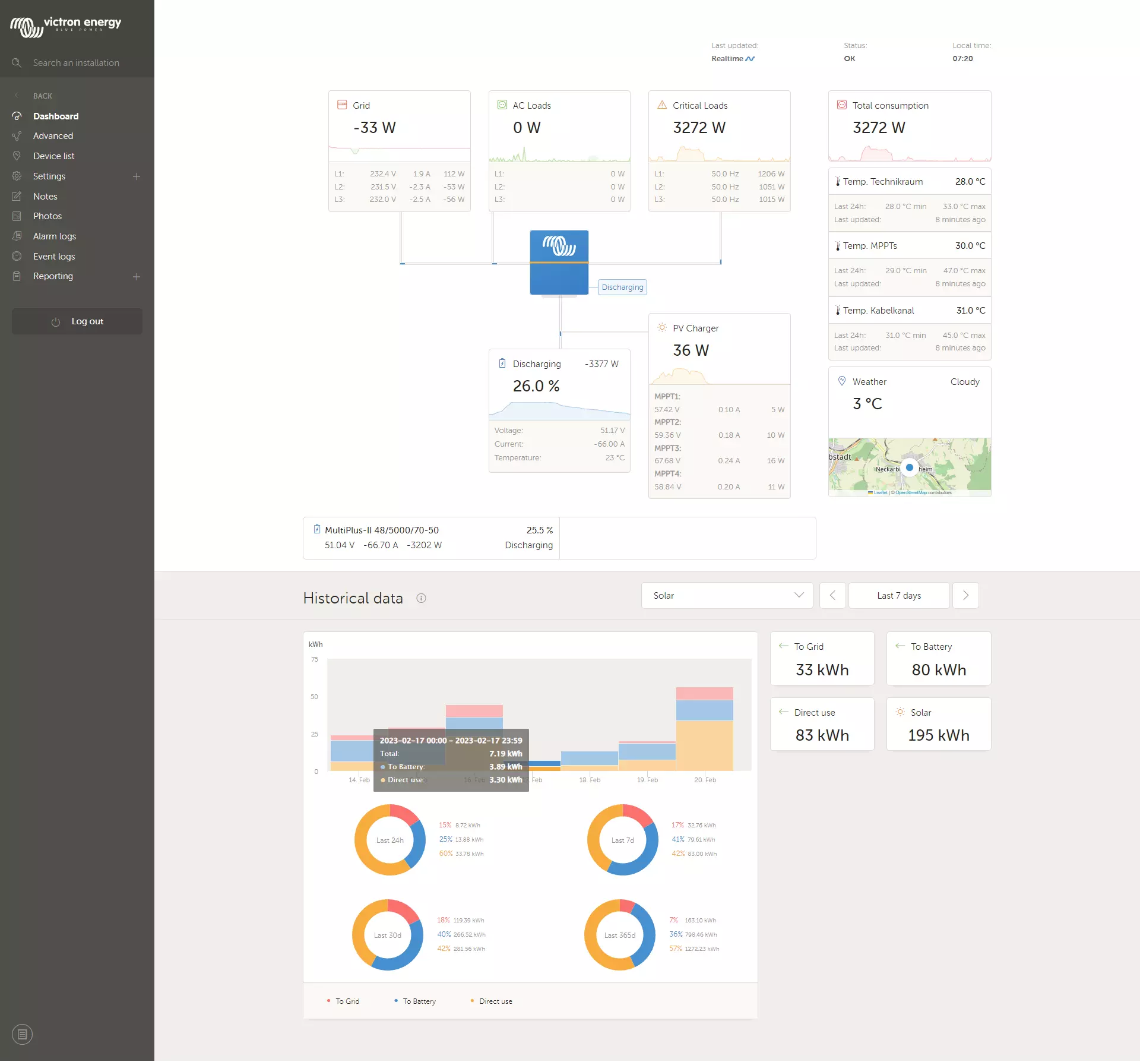Click the Search an installation field
This screenshot has height=1062, width=1140.
tap(76, 63)
